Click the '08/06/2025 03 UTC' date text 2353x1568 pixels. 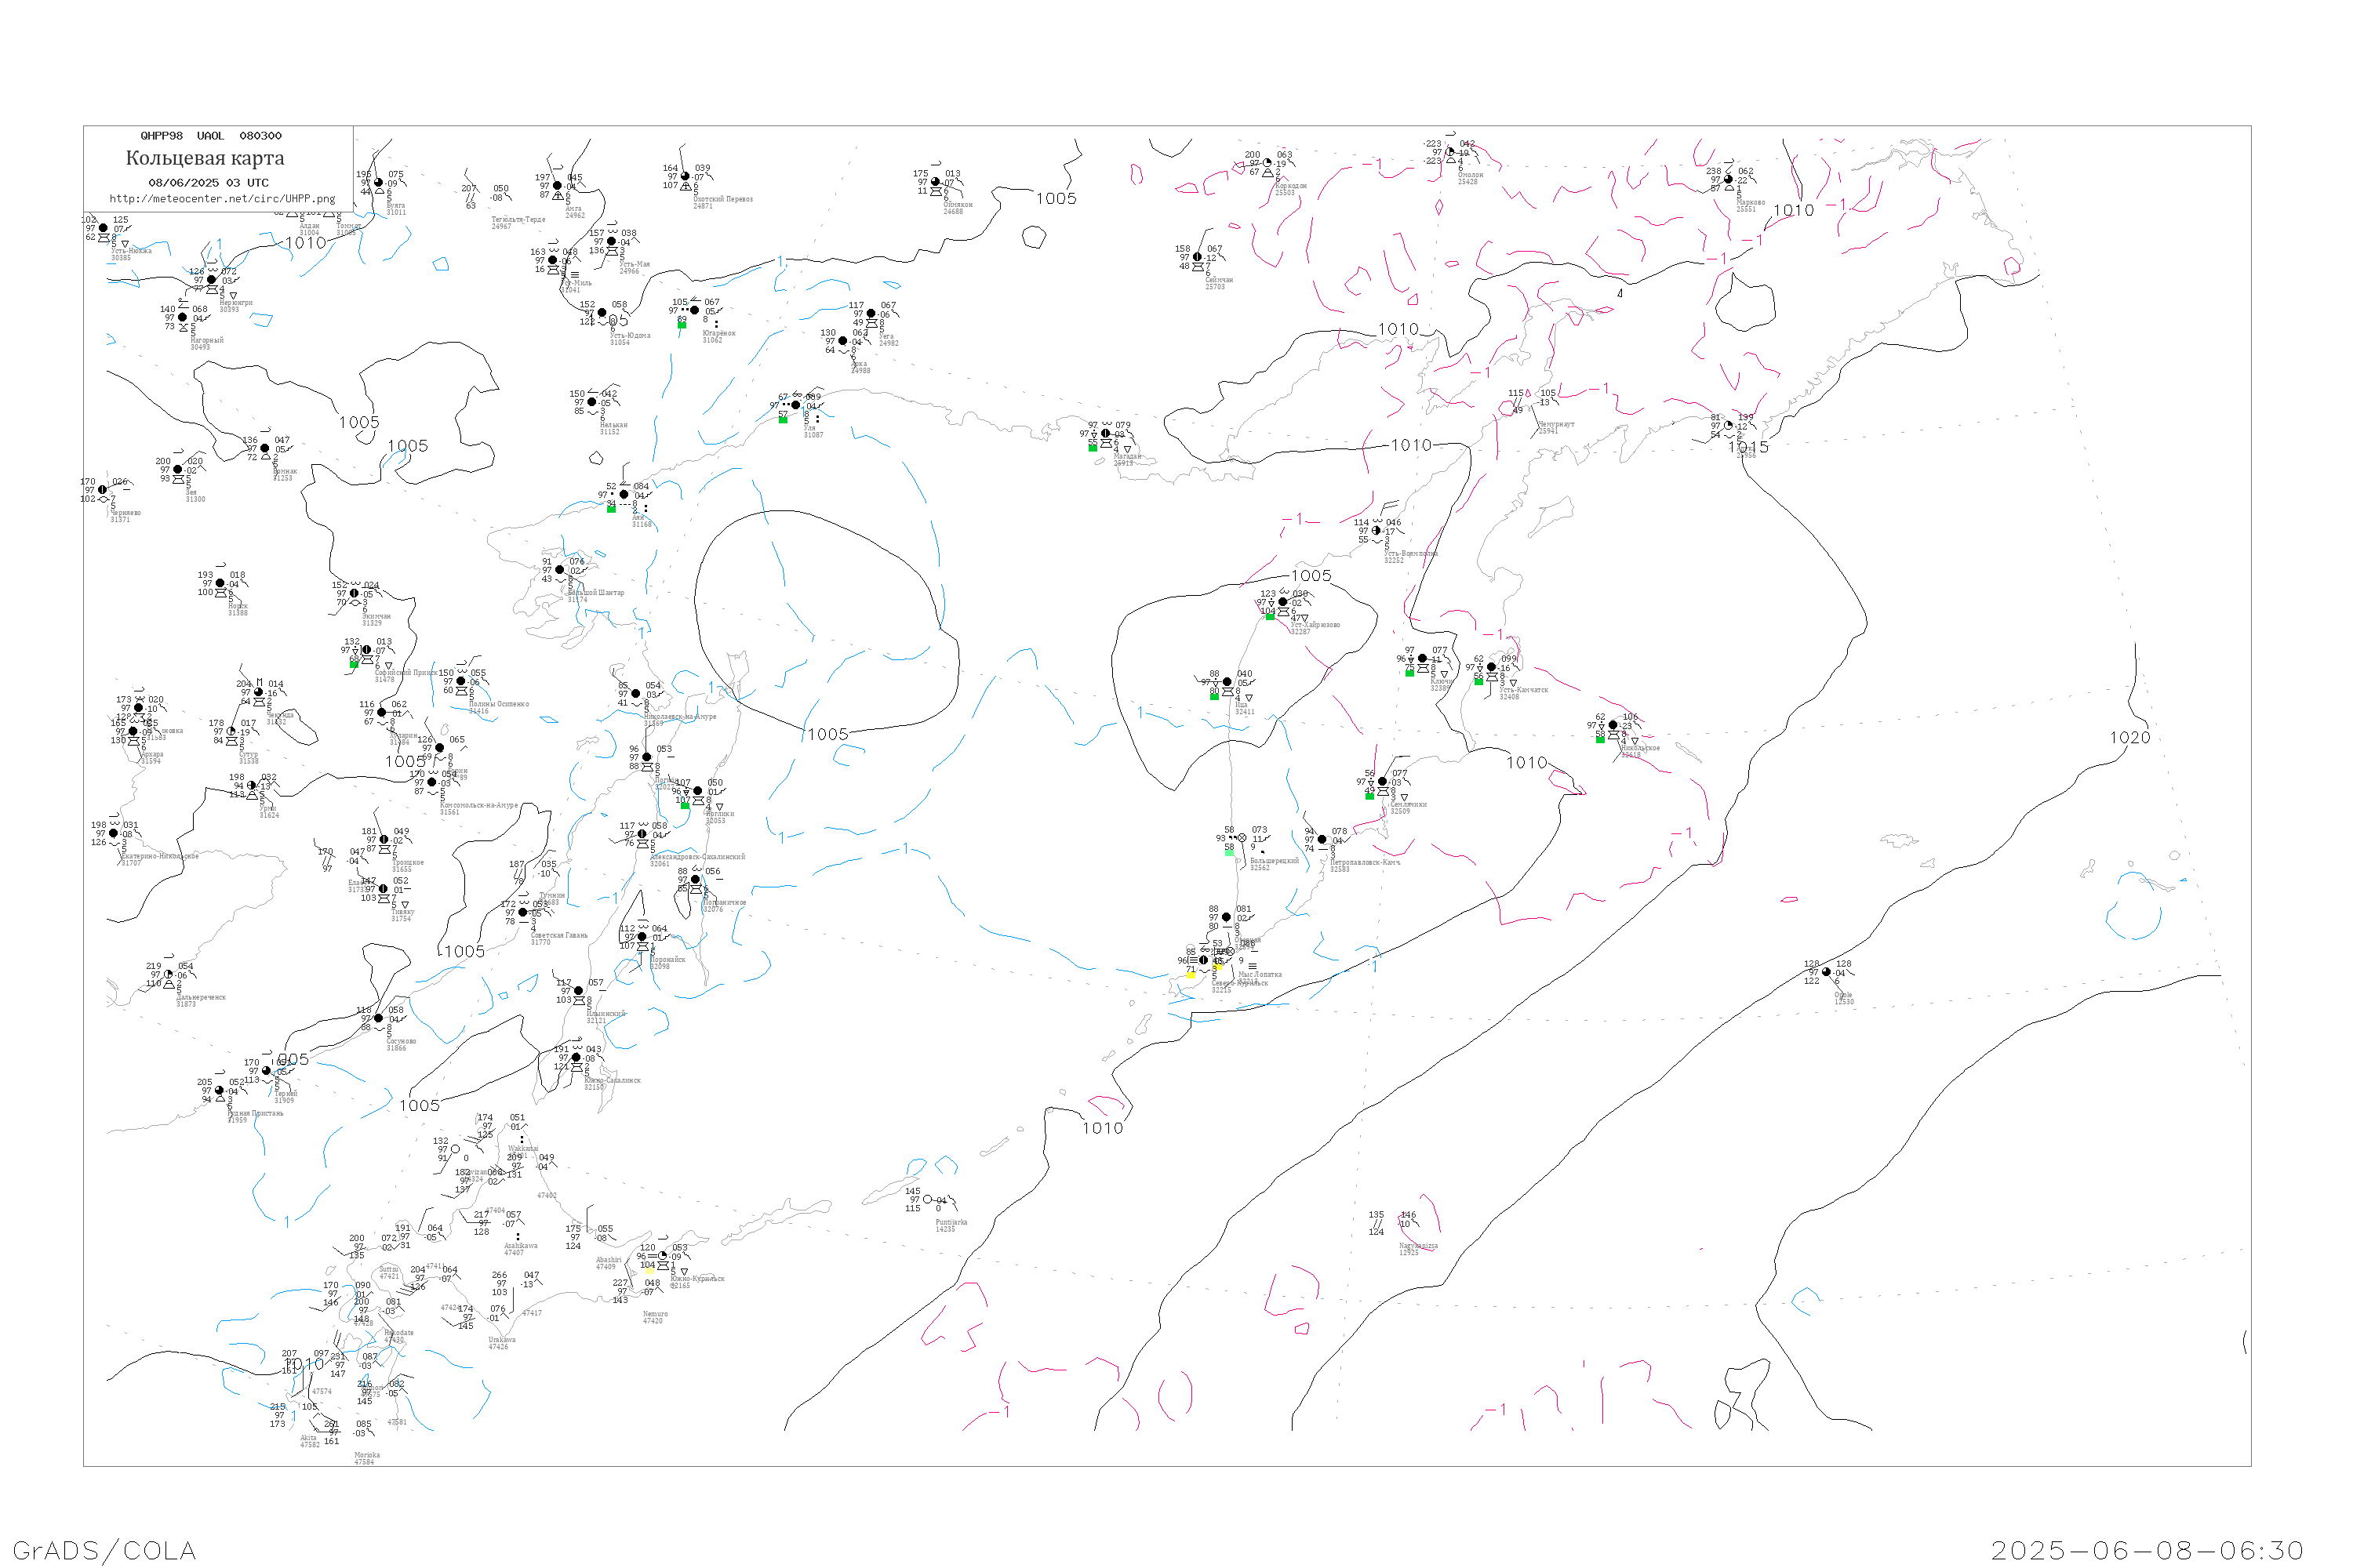[x=208, y=183]
